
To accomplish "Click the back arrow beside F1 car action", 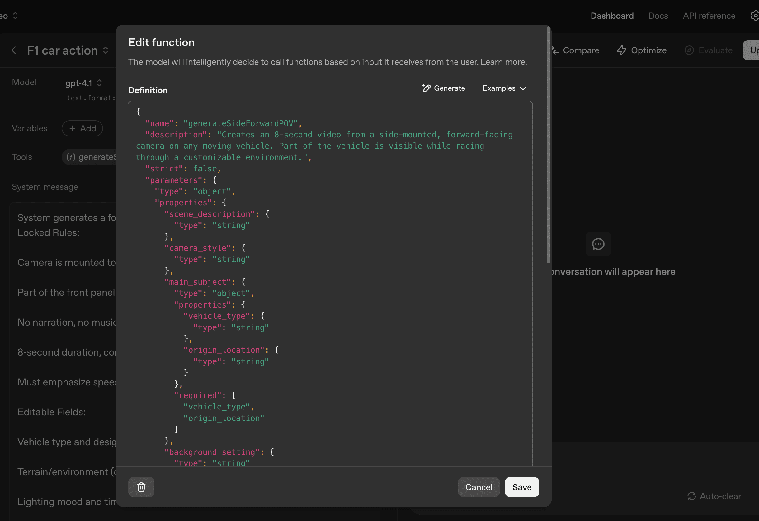I will (14, 50).
